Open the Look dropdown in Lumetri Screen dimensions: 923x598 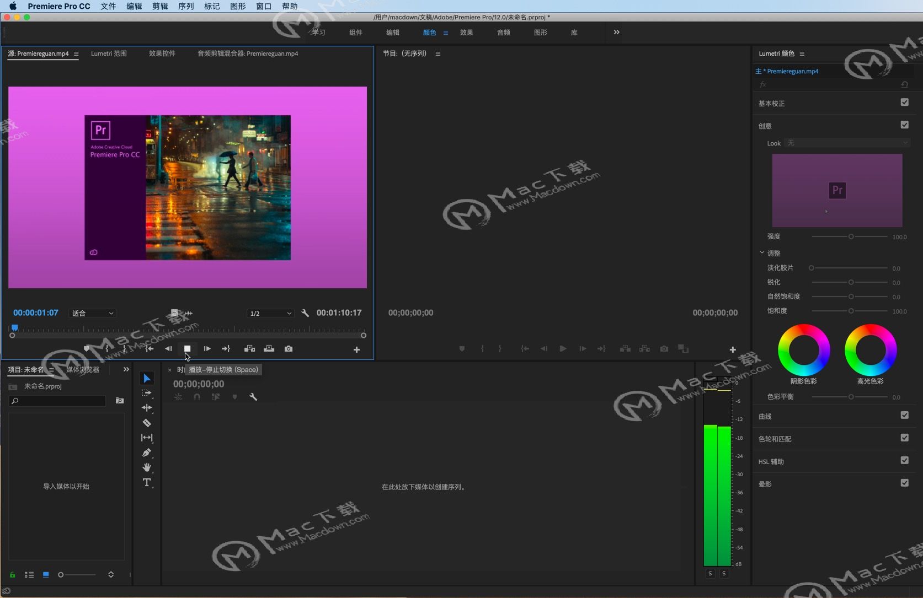(x=847, y=143)
